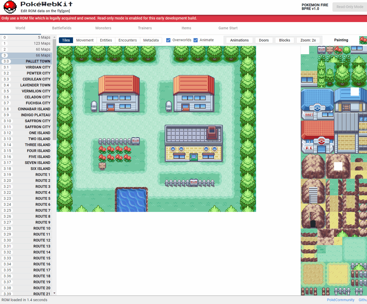Select the Tiles tab

coord(66,40)
